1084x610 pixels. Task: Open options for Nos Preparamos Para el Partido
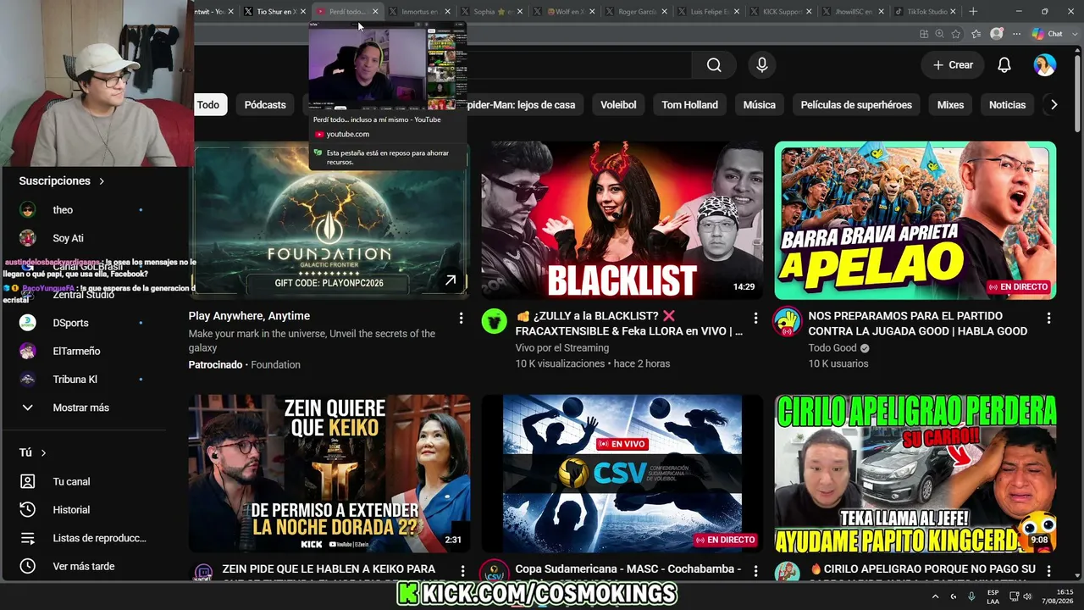(1048, 318)
